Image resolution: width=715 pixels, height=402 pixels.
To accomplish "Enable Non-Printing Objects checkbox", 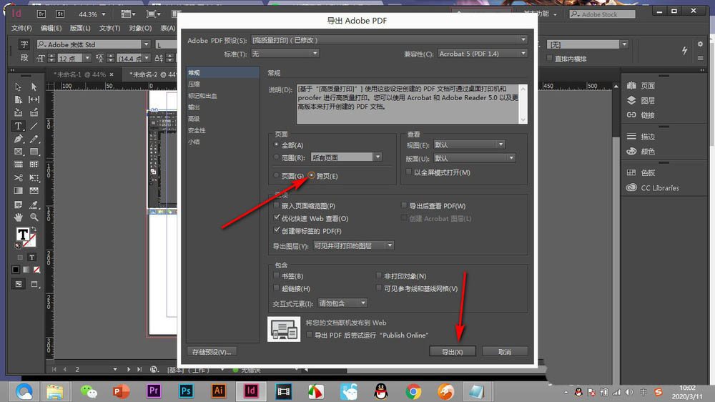I will click(379, 275).
